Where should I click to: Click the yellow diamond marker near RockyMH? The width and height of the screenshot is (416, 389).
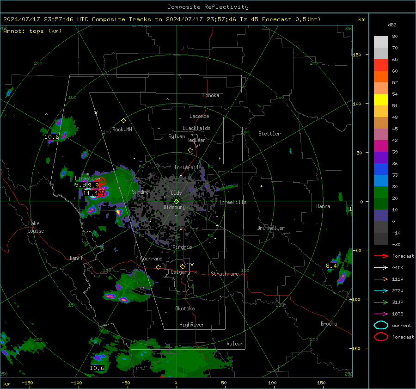pos(123,121)
